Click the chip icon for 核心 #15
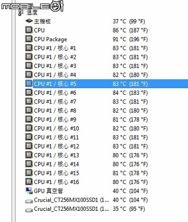188x222 pixels. click(x=29, y=173)
